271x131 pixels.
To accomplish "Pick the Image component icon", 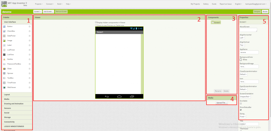I will click(4, 40).
